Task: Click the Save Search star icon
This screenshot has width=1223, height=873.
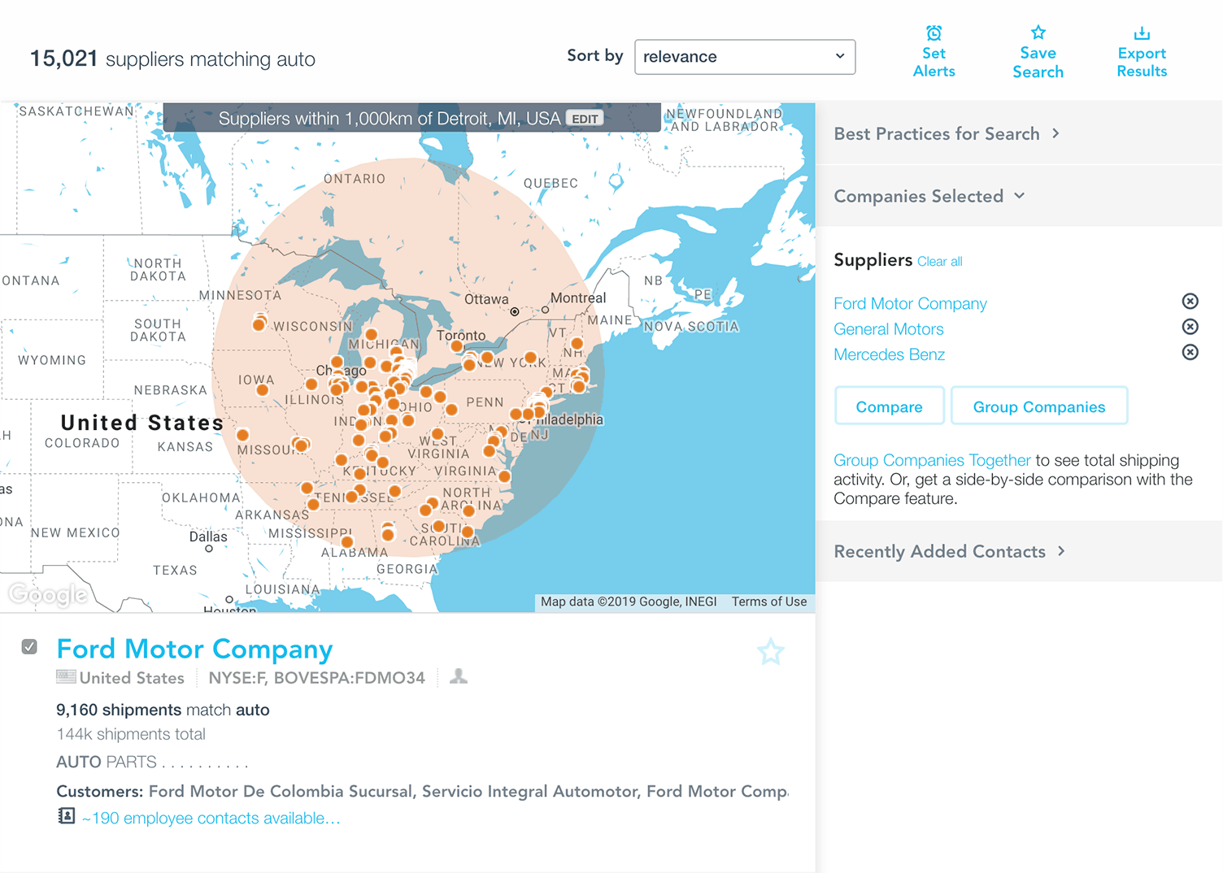Action: [1038, 33]
